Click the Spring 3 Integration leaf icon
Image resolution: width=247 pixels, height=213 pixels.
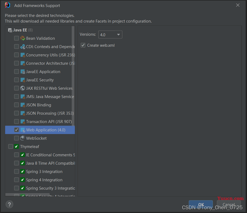(x=23, y=171)
